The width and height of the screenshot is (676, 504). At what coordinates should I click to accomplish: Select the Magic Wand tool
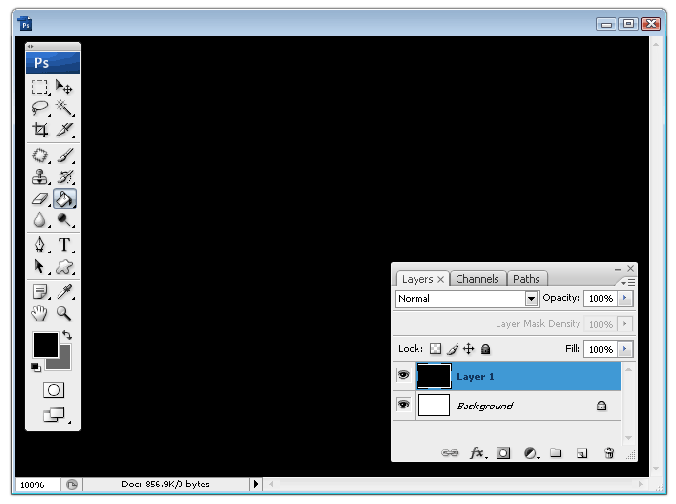coord(64,107)
